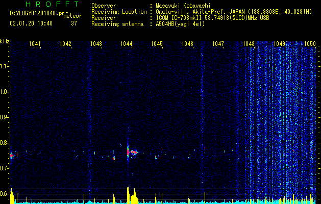Click the HROFFT title text
Viewport: 321px width, 204px height.
click(x=52, y=4)
